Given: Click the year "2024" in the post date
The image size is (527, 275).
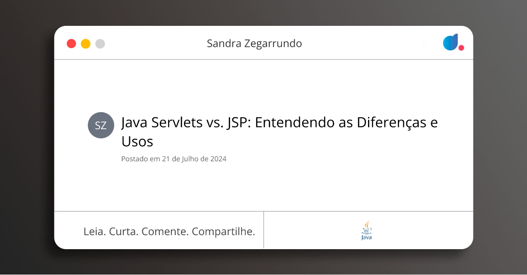Looking at the screenshot, I should click(218, 159).
